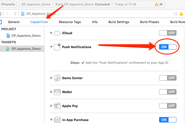Click the Push Notifications label

(x=77, y=47)
